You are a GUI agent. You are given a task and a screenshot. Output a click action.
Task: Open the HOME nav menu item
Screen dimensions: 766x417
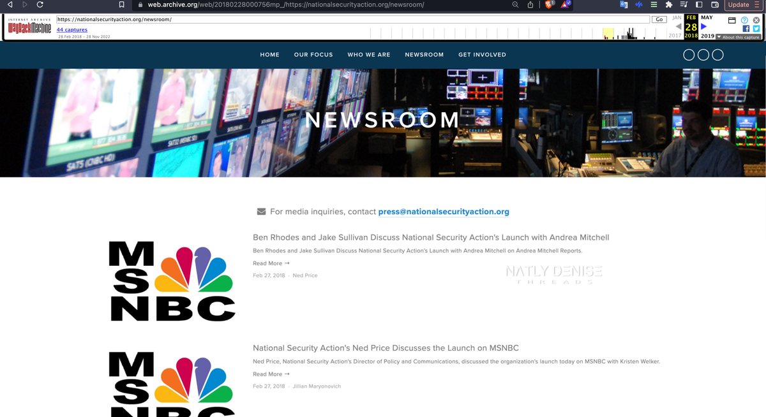point(270,55)
